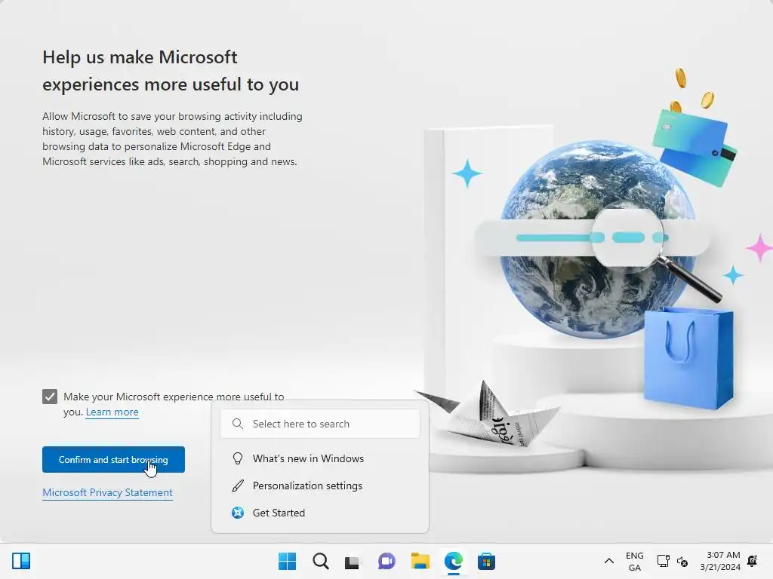Open the clock showing 3:07 AM

(x=720, y=561)
